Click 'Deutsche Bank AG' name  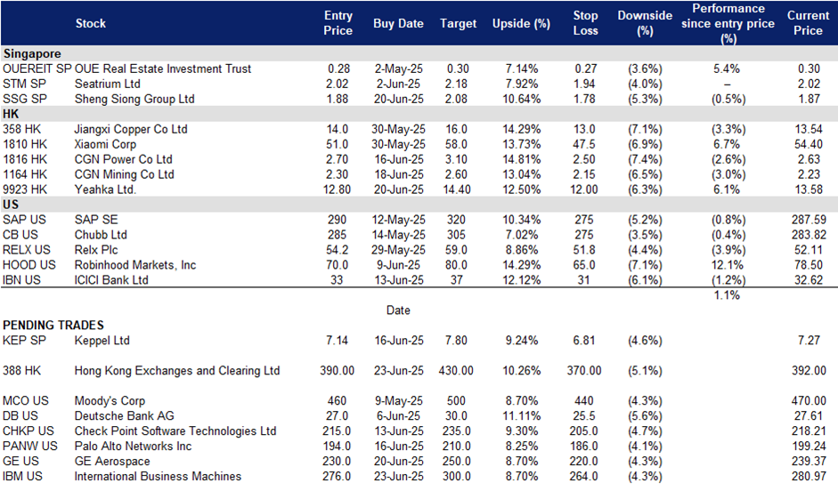point(124,415)
